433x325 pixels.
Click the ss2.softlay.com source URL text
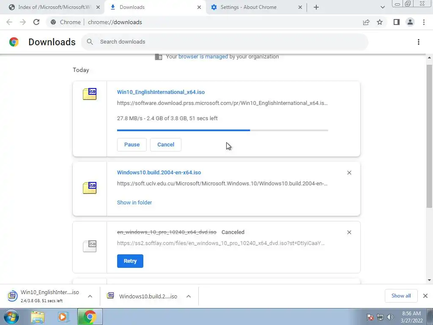click(x=221, y=243)
